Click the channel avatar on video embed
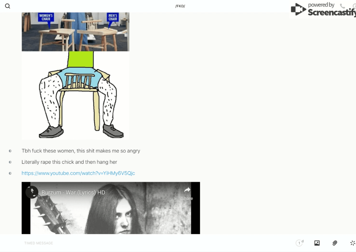This screenshot has height=252, width=356. point(32,192)
